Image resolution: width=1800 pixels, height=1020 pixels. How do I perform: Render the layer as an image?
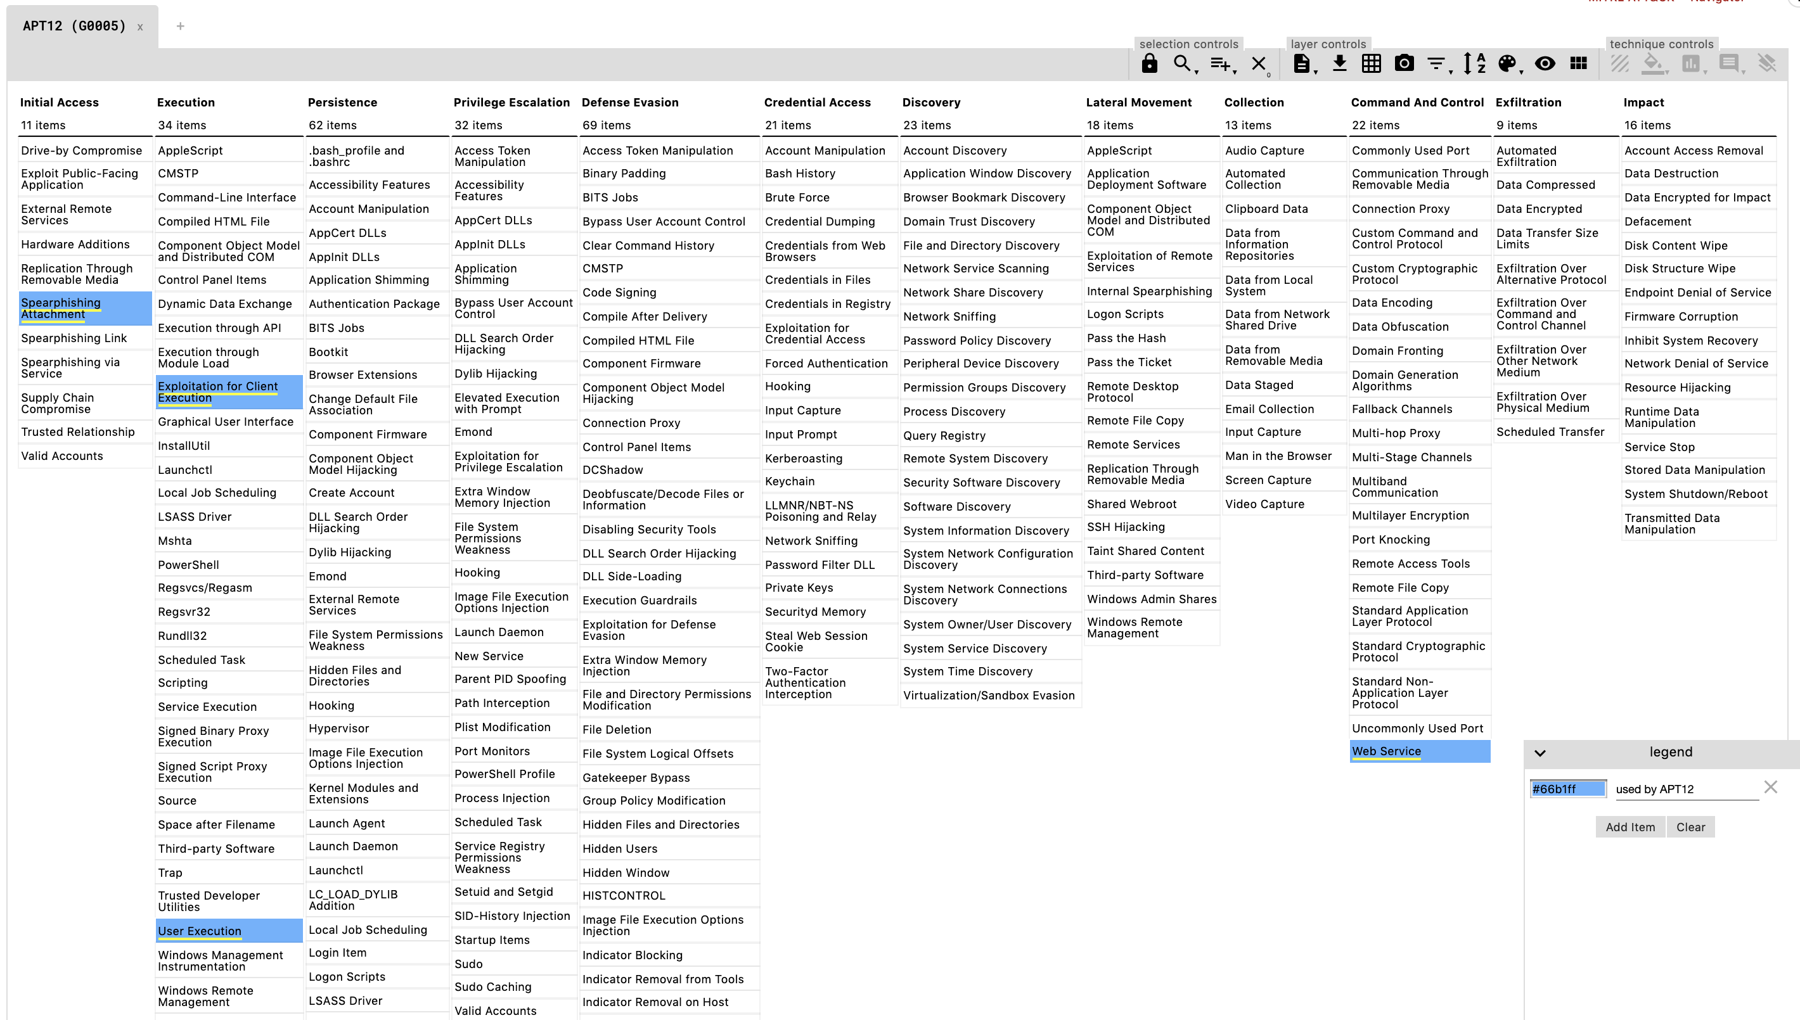pos(1403,64)
